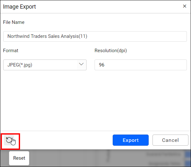Click the "File Name" label text
191x167 pixels.
(14, 22)
